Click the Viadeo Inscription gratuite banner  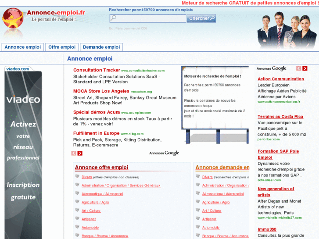pyautogui.click(x=23, y=155)
